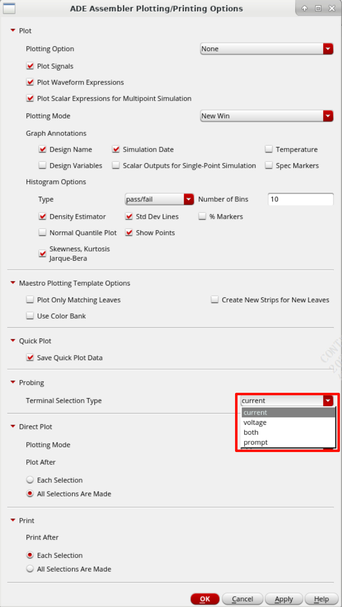Enable the Temperature annotation checkbox

click(x=269, y=150)
